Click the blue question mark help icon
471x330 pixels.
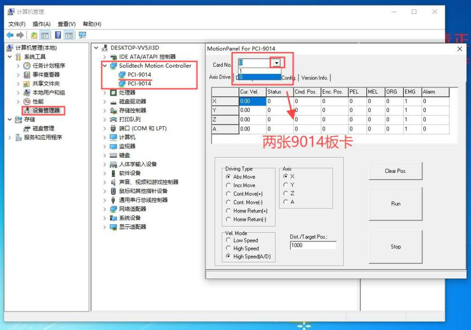58,35
